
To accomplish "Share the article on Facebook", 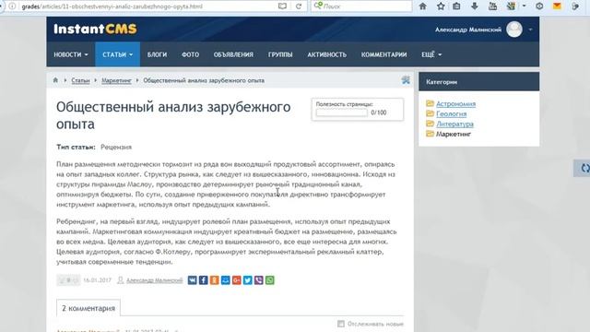I will click(x=203, y=280).
